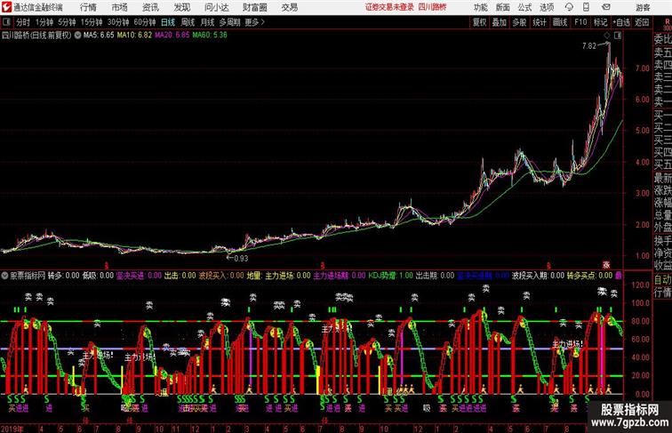Click the panel layout icon beside the diamond
Screen dimensions: 672x433
tap(618, 36)
